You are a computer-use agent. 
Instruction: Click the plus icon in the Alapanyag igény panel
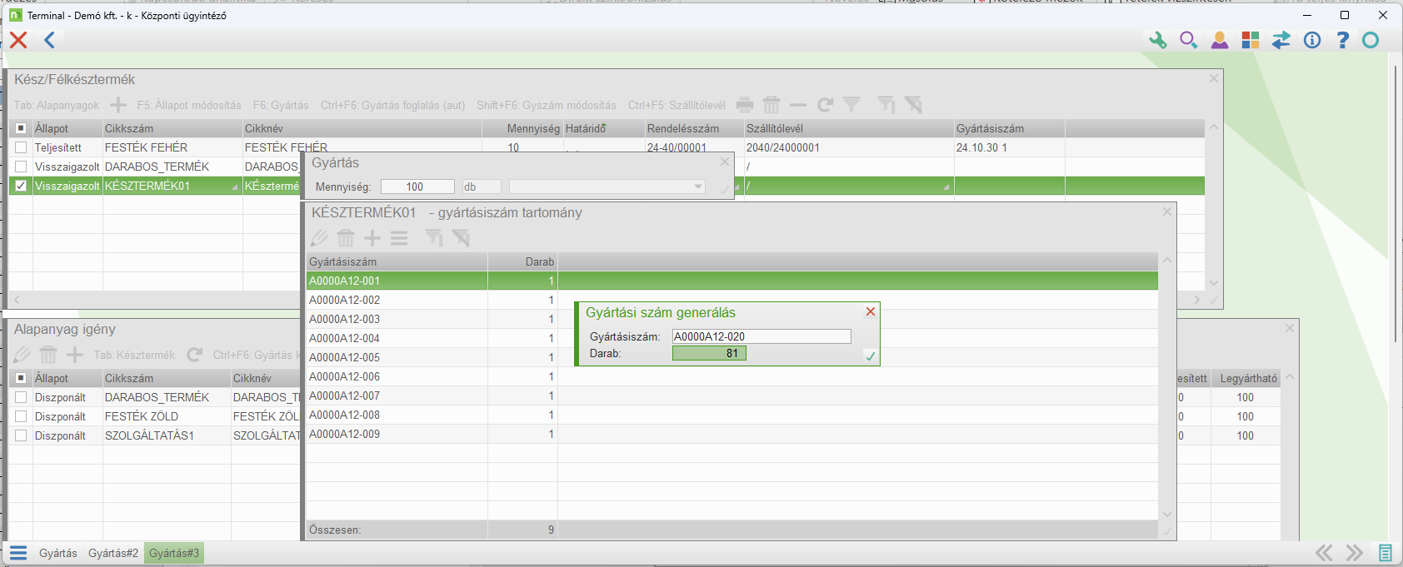[75, 355]
